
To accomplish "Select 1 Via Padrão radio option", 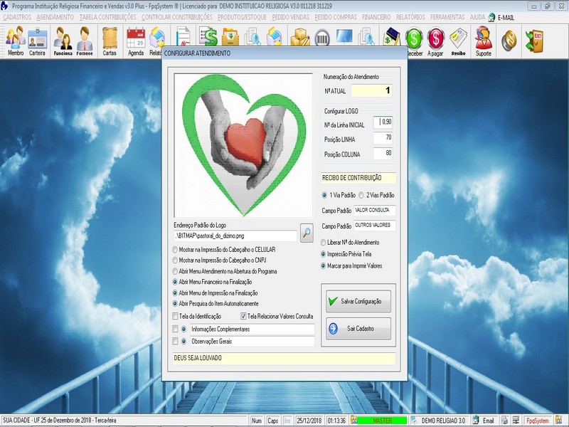I will coord(324,195).
